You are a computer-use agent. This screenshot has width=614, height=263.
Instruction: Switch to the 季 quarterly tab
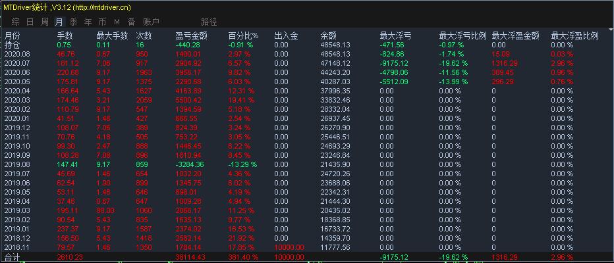74,22
